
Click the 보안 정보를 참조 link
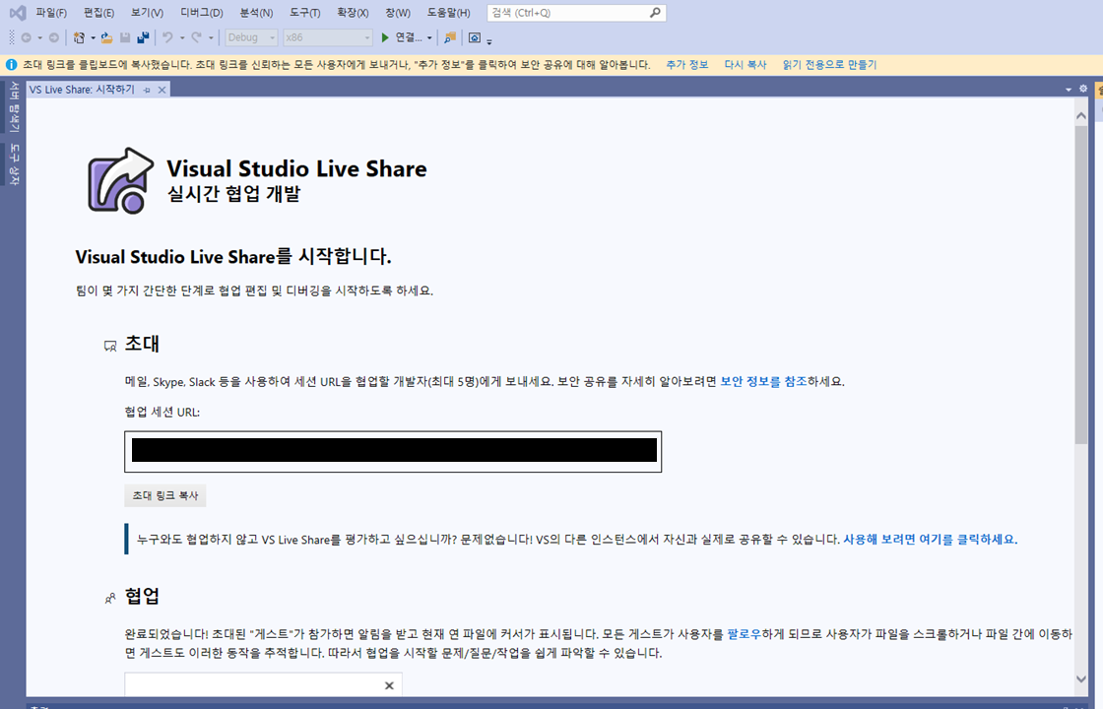click(x=763, y=381)
